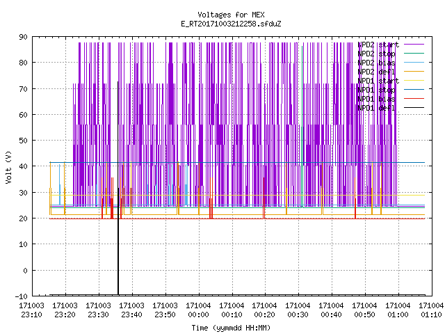Click the "Time (yymmdd HH:MM)" x-axis label
Viewport: 445px width, 334px height.
(231, 328)
